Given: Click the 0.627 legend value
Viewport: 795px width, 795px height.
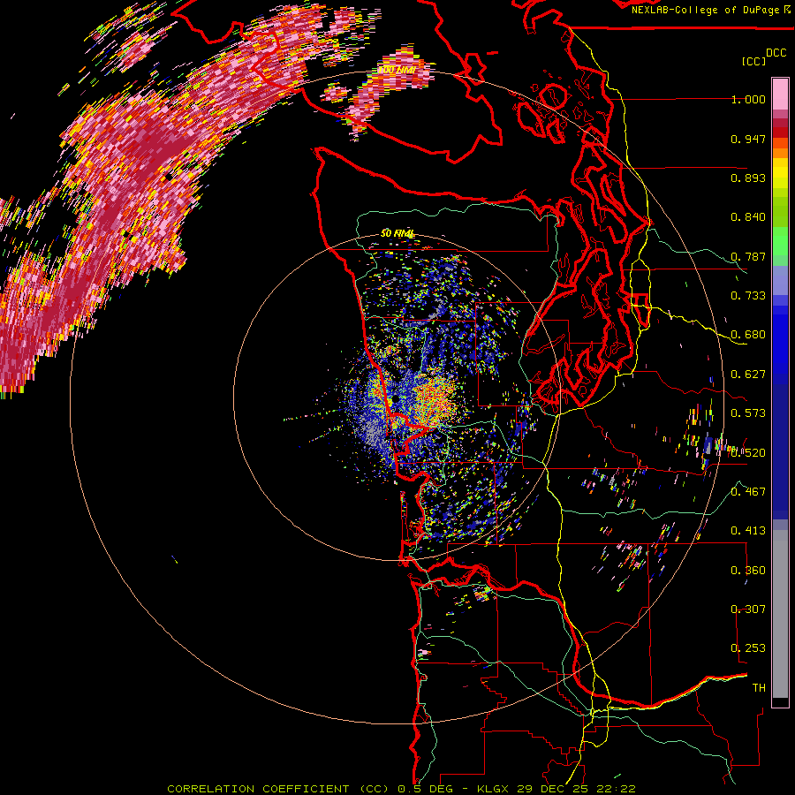Looking at the screenshot, I should [748, 375].
